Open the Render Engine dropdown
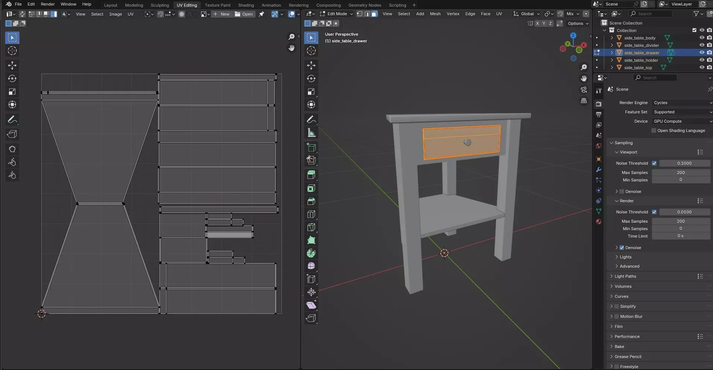 [682, 103]
